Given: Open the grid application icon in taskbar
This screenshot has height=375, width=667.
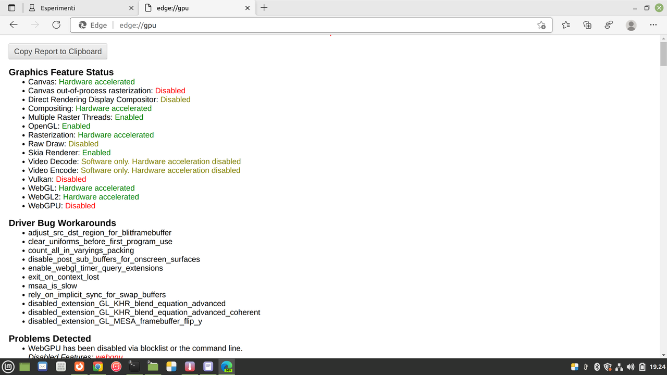Looking at the screenshot, I should click(x=61, y=367).
